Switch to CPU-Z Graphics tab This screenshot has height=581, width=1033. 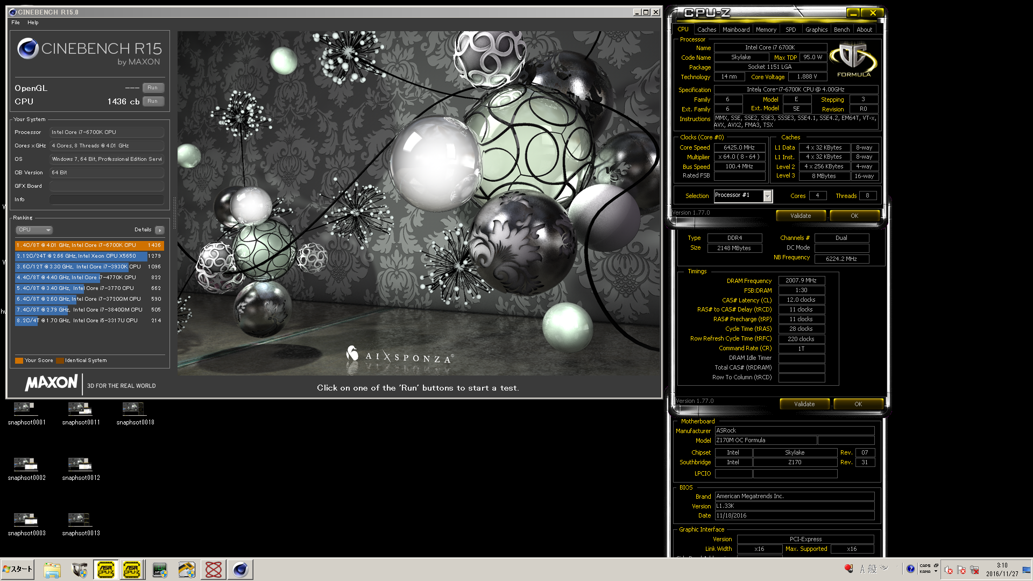[816, 30]
